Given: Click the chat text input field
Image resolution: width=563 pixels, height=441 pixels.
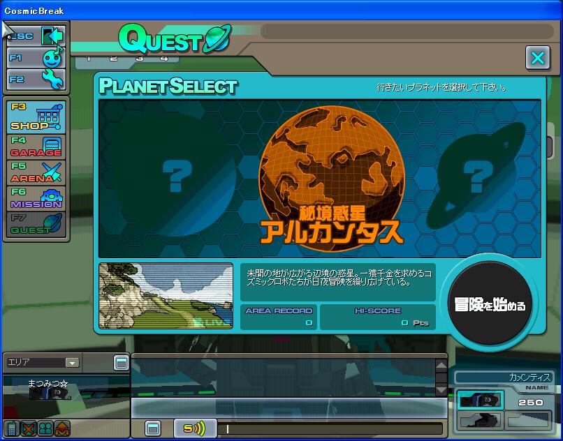Looking at the screenshot, I should [330, 429].
